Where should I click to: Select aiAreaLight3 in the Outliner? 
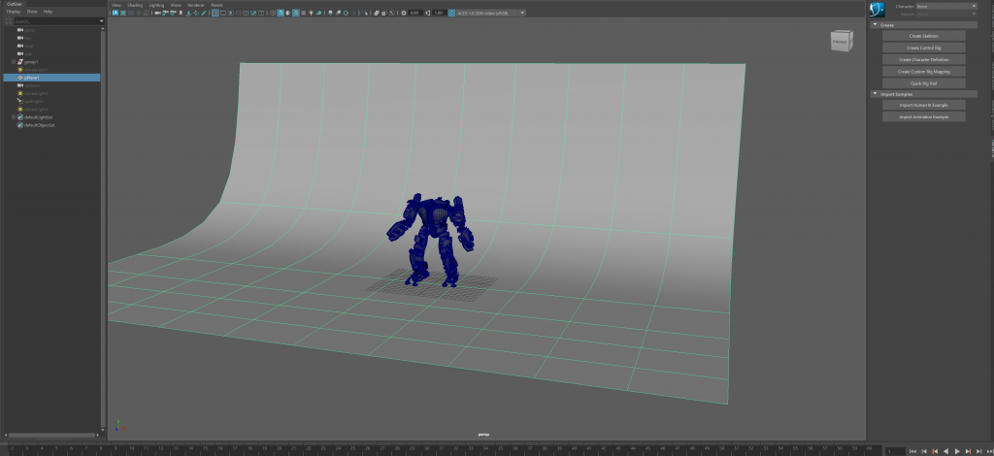36,110
